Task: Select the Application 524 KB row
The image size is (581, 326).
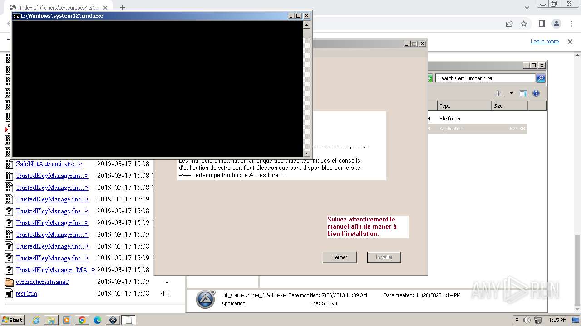Action: [477, 129]
